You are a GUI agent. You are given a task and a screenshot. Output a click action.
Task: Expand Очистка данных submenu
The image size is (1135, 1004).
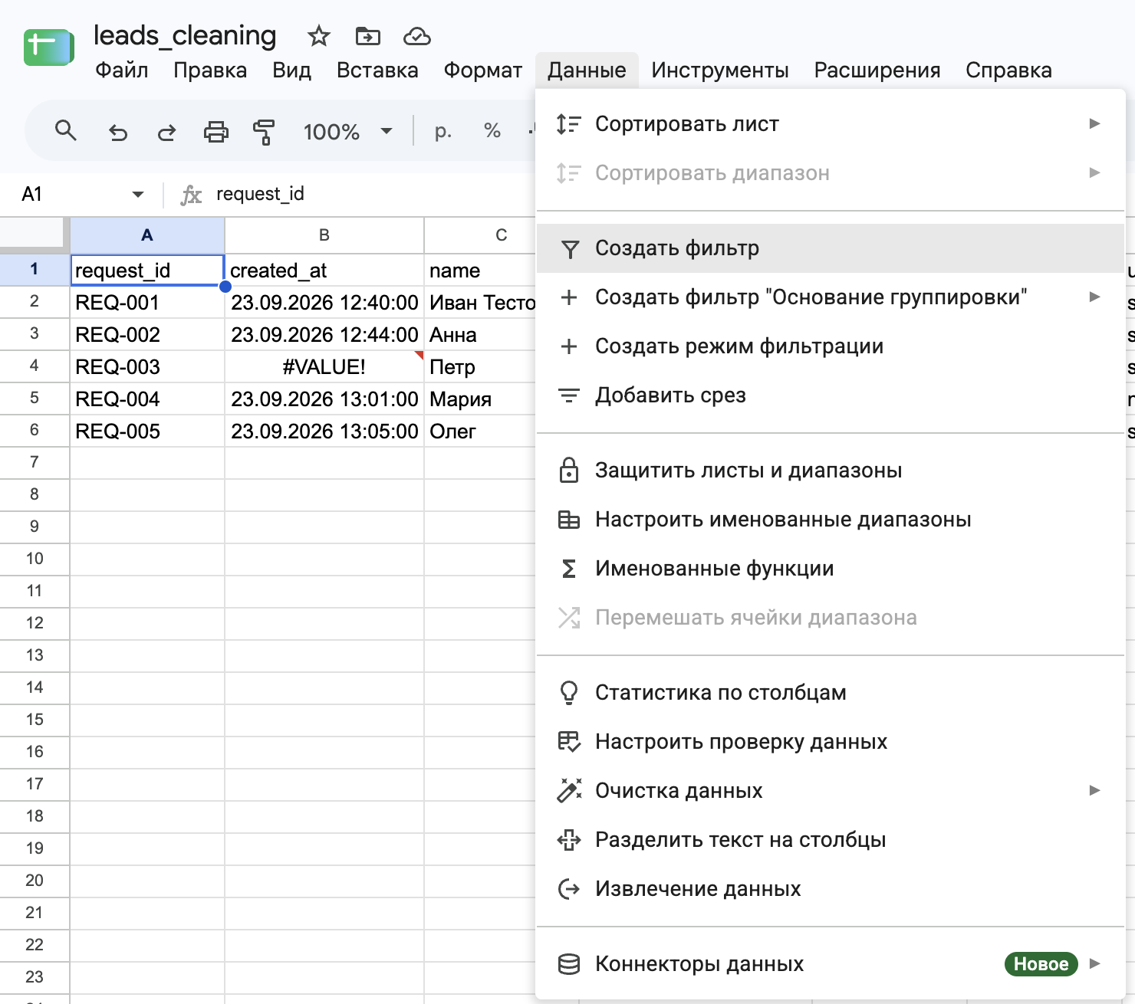point(1095,790)
